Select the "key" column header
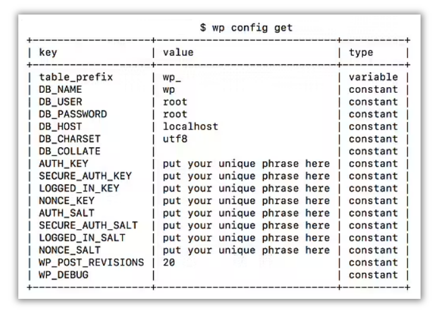 pyautogui.click(x=48, y=52)
